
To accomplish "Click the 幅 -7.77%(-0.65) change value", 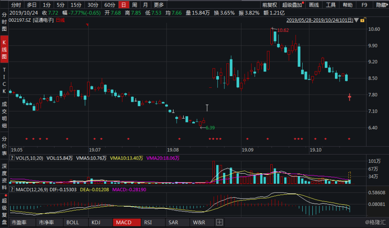I will point(82,13).
